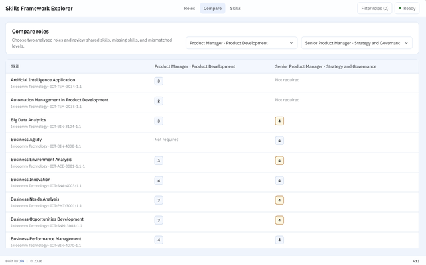This screenshot has height=265, width=426.
Task: Click the Skill column header
Action: coord(15,66)
